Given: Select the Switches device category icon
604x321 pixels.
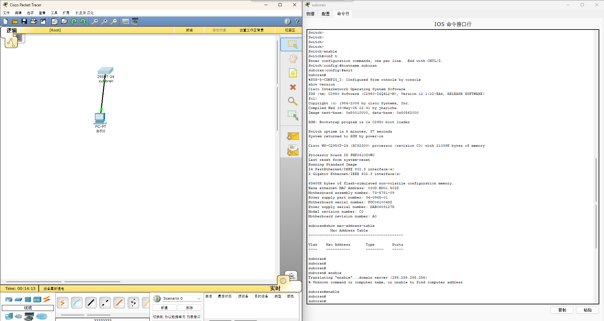Looking at the screenshot, I should pos(18,299).
